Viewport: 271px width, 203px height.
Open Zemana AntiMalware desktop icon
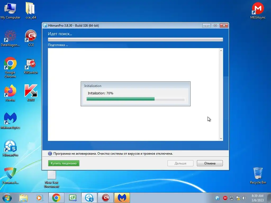click(x=10, y=176)
